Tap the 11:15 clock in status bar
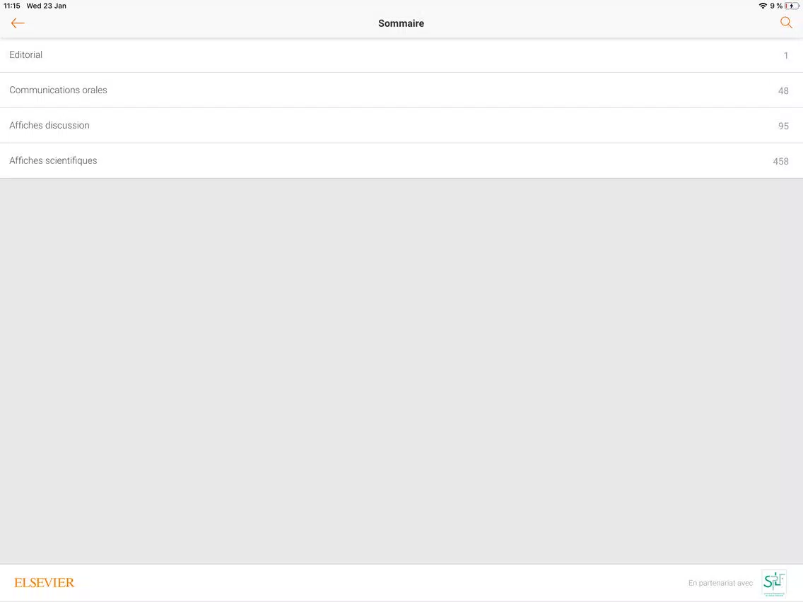This screenshot has height=602, width=803. coord(12,6)
